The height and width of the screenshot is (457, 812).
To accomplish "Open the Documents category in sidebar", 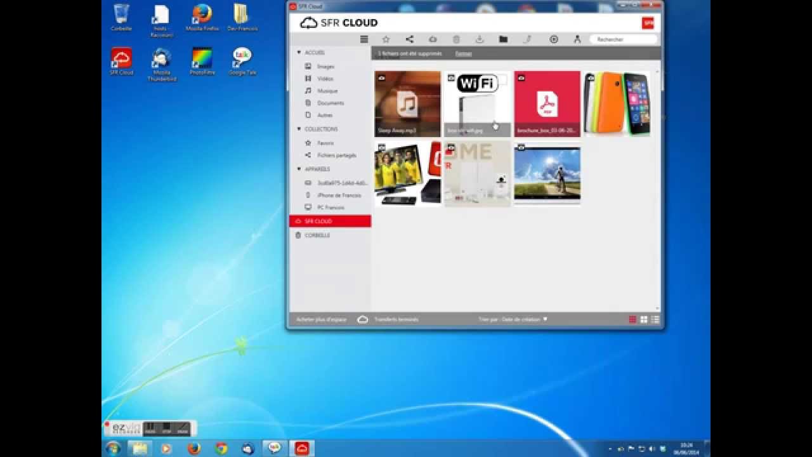I will tap(330, 103).
